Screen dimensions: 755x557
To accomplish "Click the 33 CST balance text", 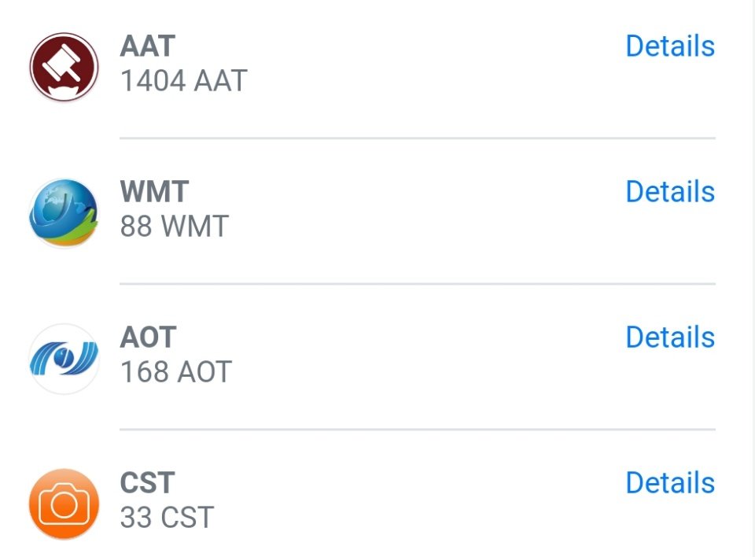I will [x=167, y=517].
